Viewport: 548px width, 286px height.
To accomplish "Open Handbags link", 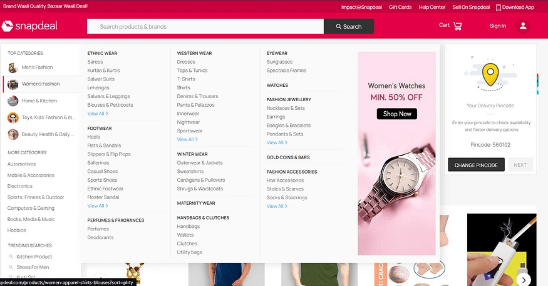I will coord(189,227).
